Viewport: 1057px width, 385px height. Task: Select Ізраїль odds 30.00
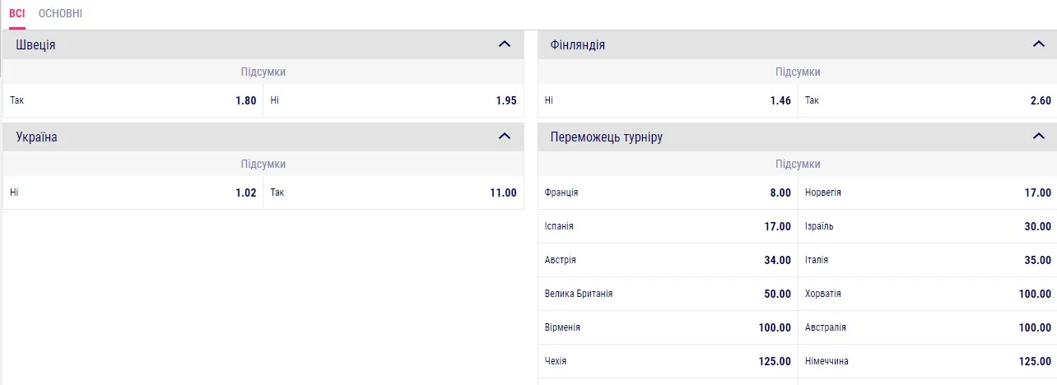[928, 227]
